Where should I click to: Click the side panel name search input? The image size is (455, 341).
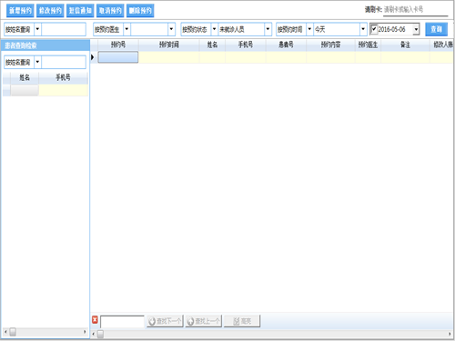pyautogui.click(x=64, y=62)
